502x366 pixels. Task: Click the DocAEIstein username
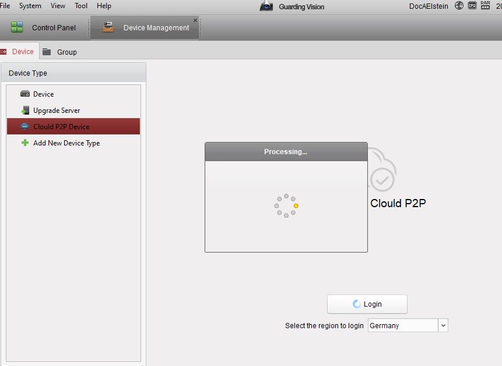click(x=429, y=6)
